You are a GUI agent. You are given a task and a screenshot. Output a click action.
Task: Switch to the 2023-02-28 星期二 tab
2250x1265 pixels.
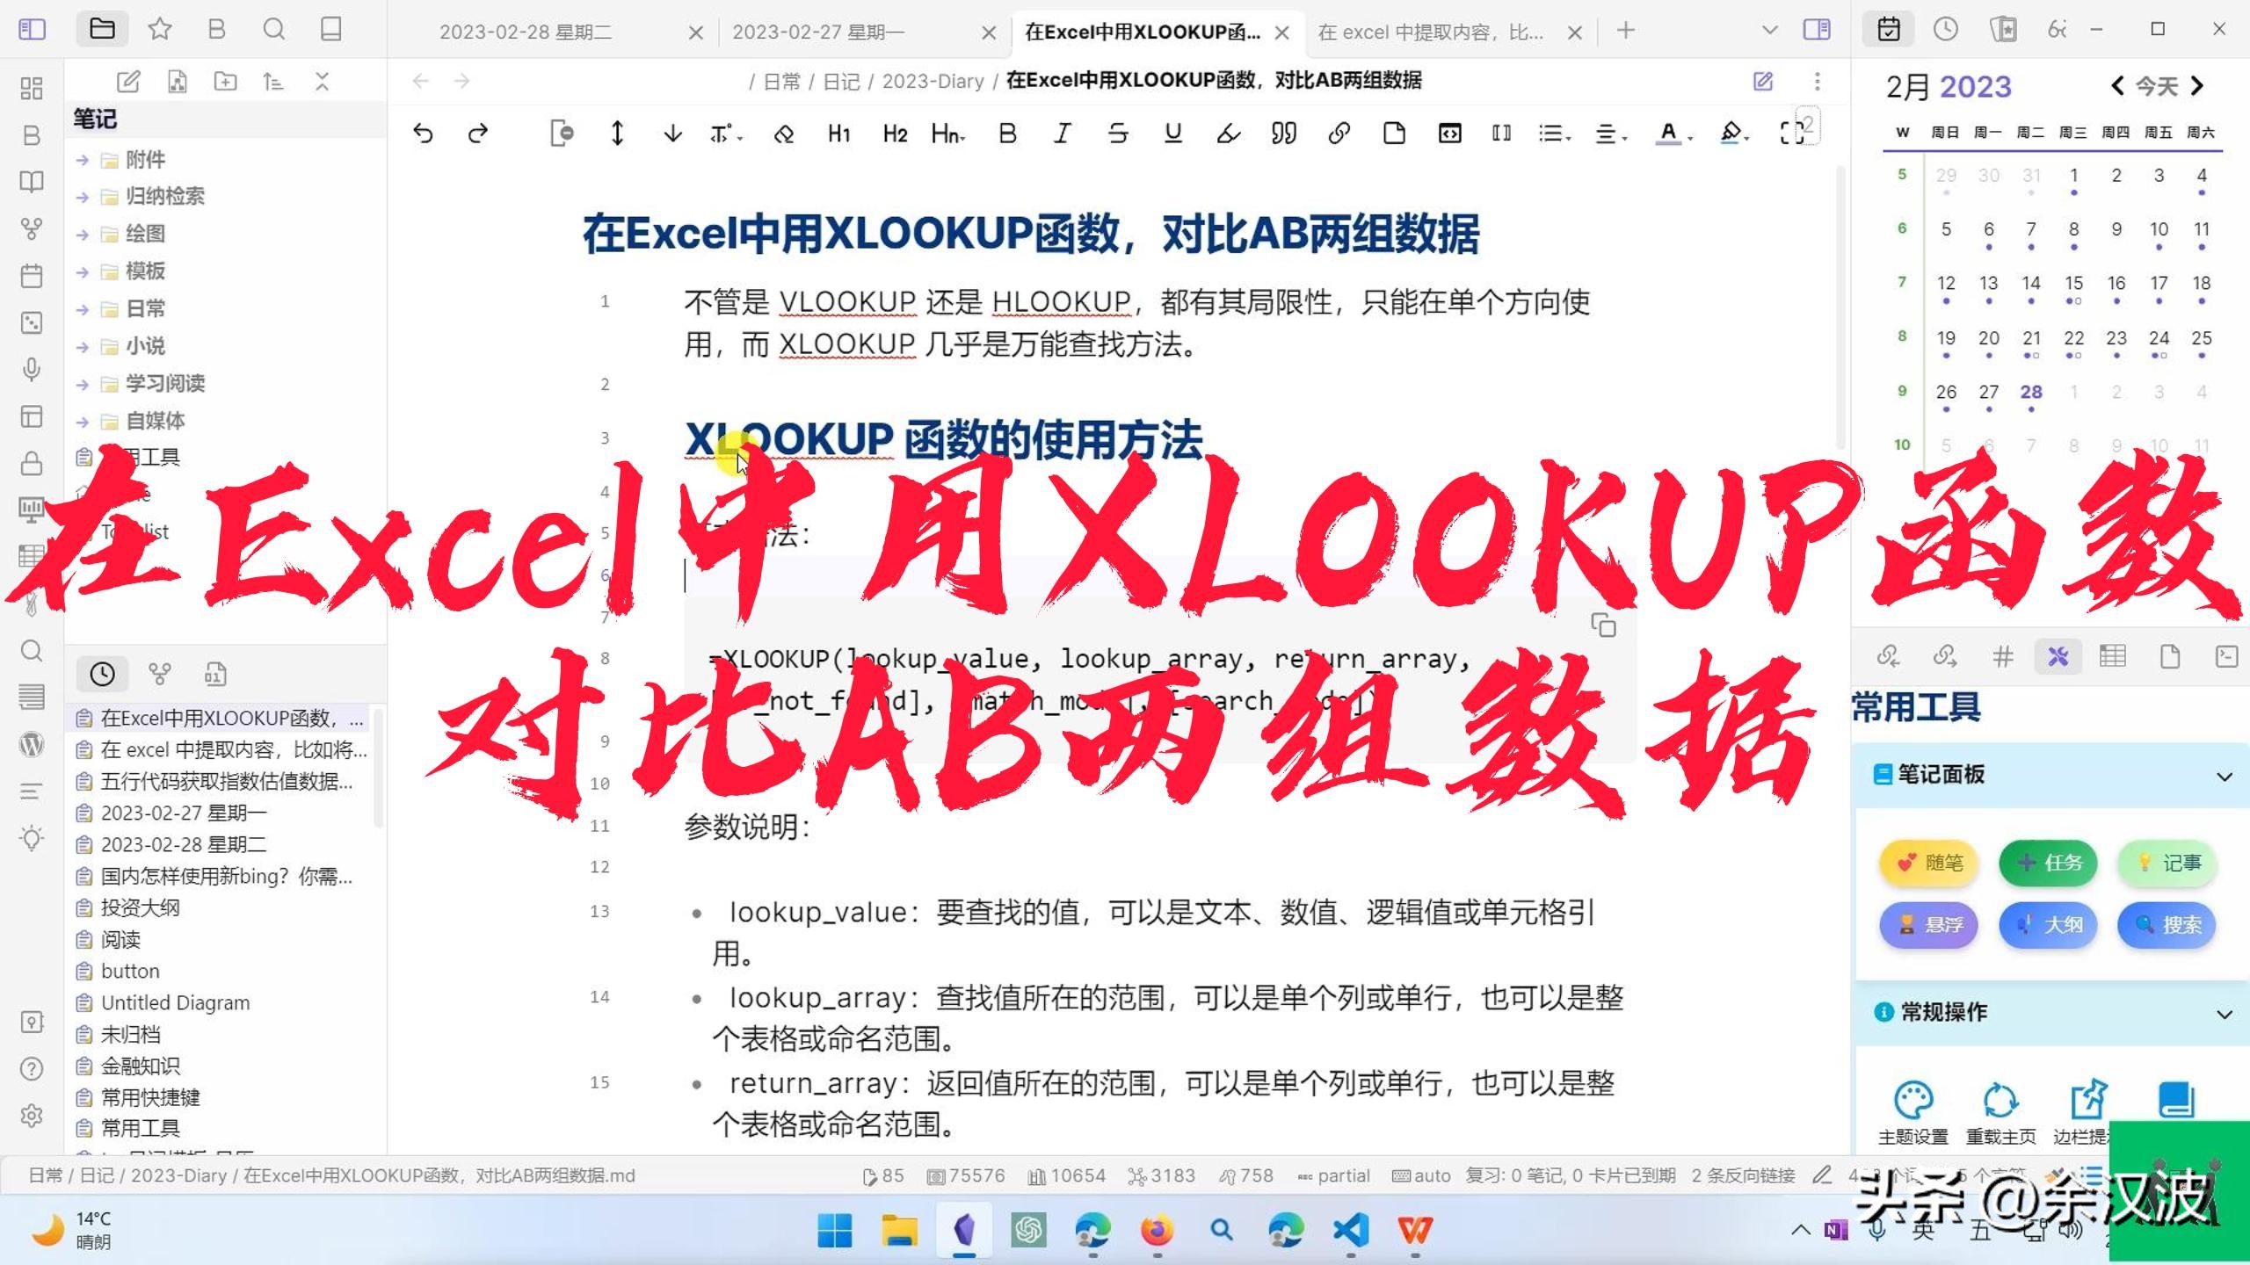pyautogui.click(x=525, y=33)
